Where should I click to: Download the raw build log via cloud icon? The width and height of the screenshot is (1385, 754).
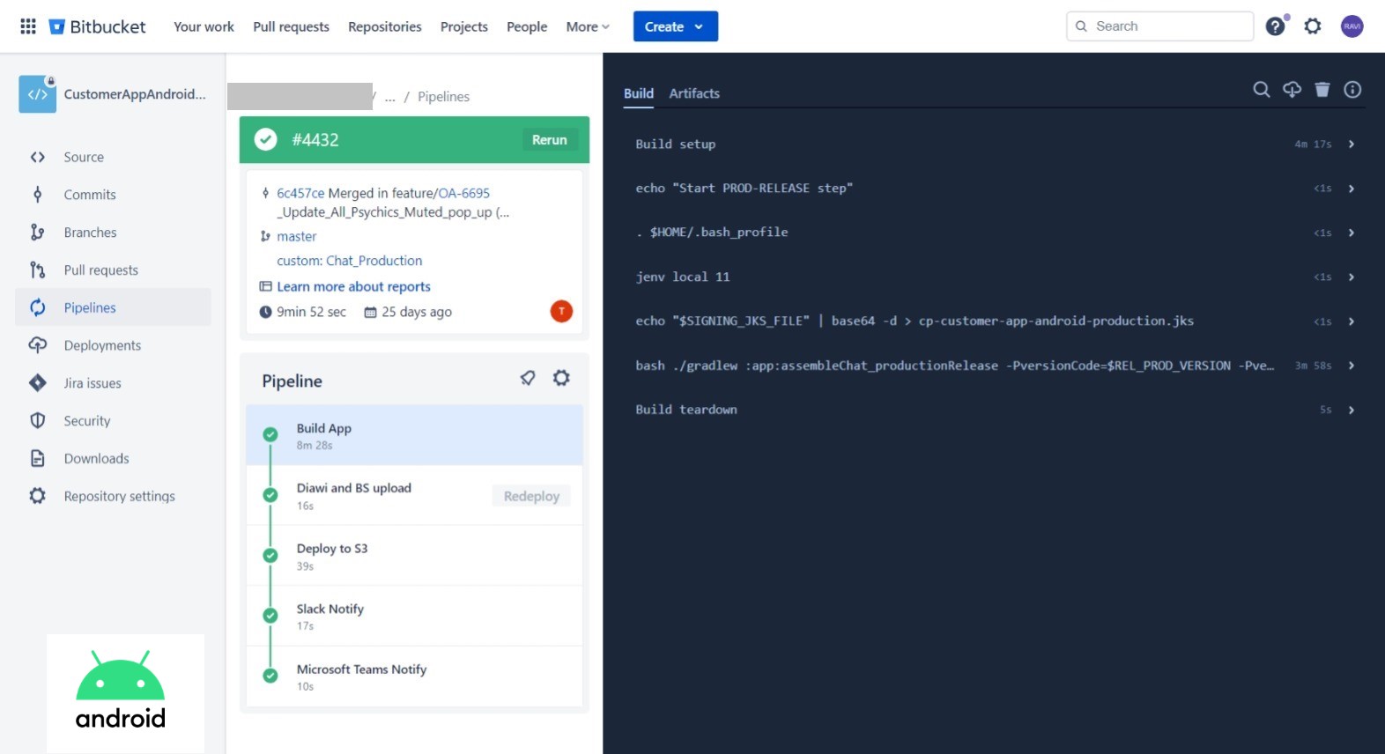click(1292, 90)
